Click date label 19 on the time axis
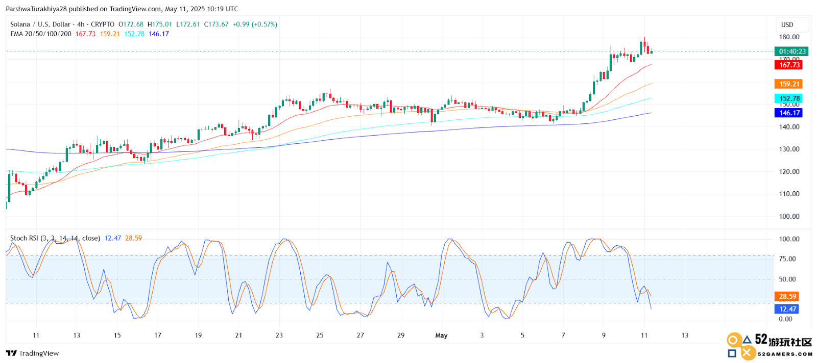Image resolution: width=817 pixels, height=363 pixels. pyautogui.click(x=198, y=335)
